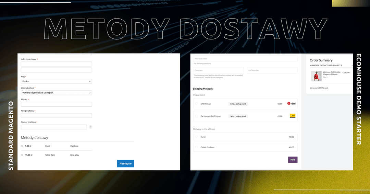This screenshot has width=370, height=194.
Task: Select Odbiór Osobisty delivery radio
Action: (x=196, y=147)
